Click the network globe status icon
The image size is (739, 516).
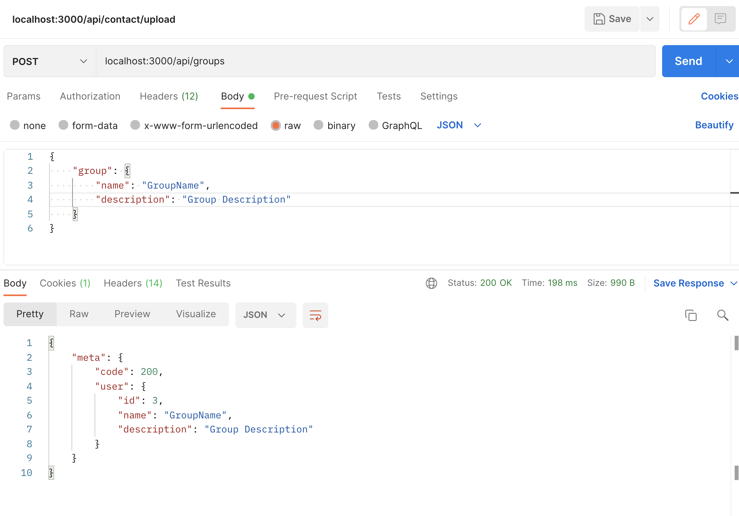pos(431,283)
